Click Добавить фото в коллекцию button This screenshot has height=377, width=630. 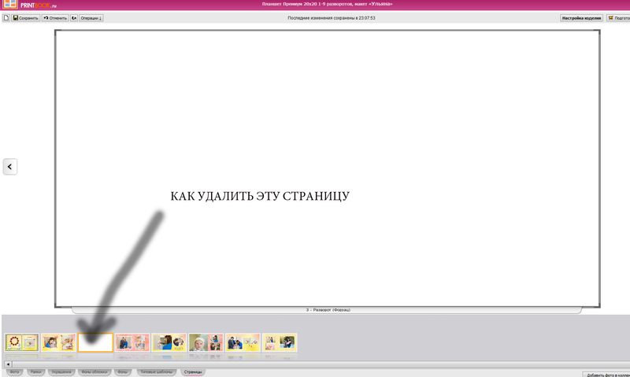(x=606, y=375)
